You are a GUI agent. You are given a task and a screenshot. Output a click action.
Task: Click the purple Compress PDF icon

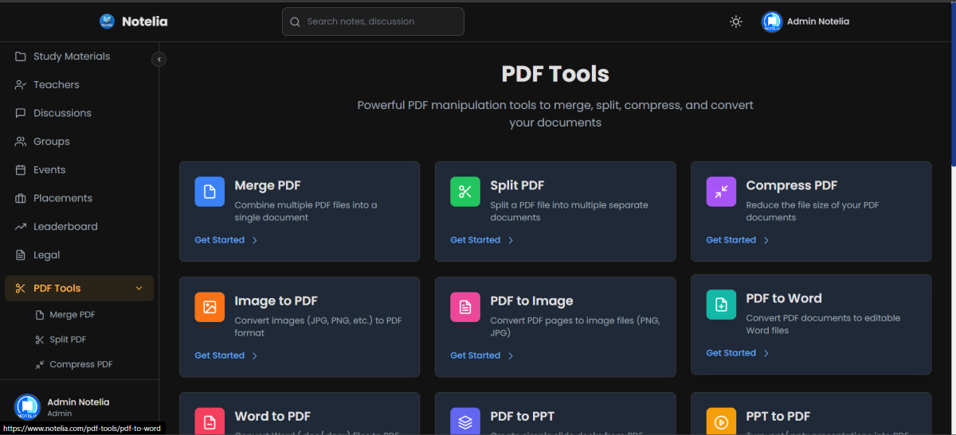[x=721, y=192]
